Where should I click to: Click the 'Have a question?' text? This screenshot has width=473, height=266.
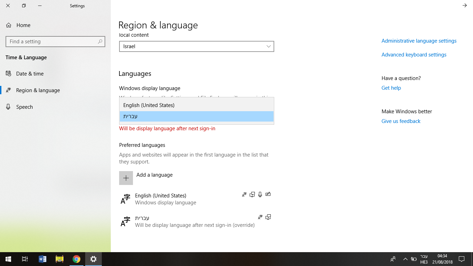pyautogui.click(x=401, y=78)
